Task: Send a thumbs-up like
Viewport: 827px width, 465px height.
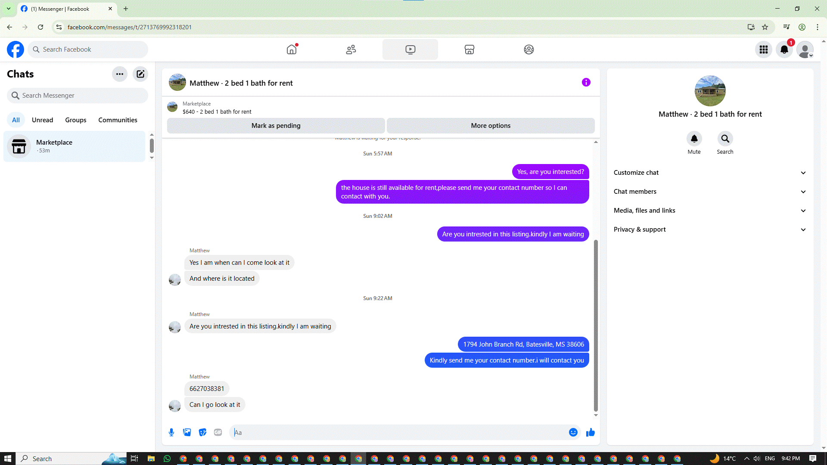Action: [591, 432]
